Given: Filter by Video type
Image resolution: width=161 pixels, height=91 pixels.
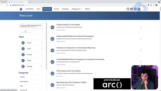Looking at the screenshot, I should pyautogui.click(x=31, y=49).
